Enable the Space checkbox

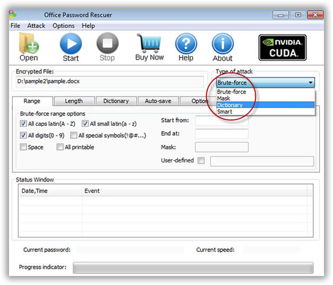(23, 147)
